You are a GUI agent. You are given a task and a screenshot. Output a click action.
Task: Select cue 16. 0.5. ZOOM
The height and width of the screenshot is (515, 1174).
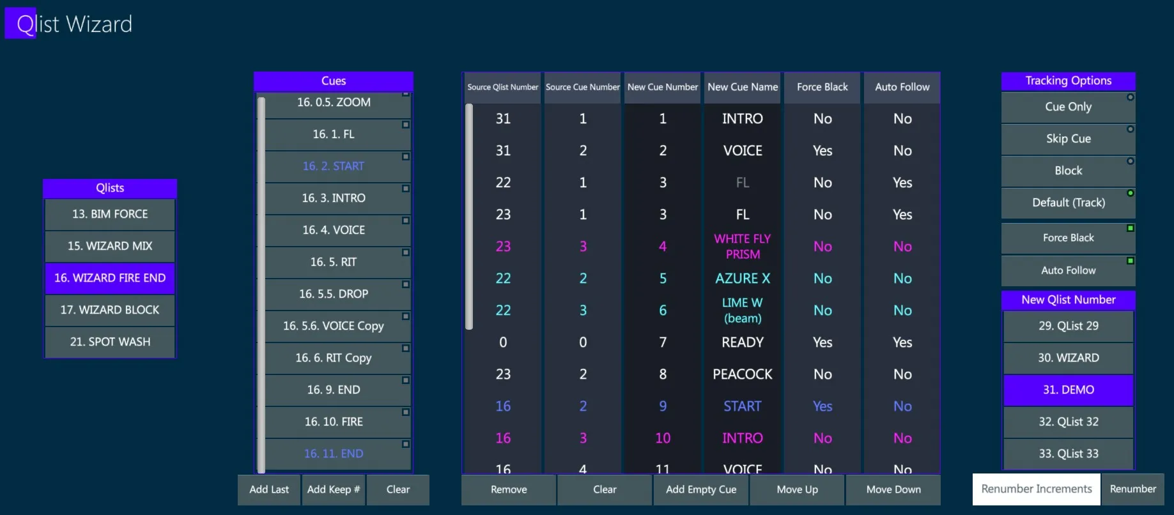pos(337,104)
